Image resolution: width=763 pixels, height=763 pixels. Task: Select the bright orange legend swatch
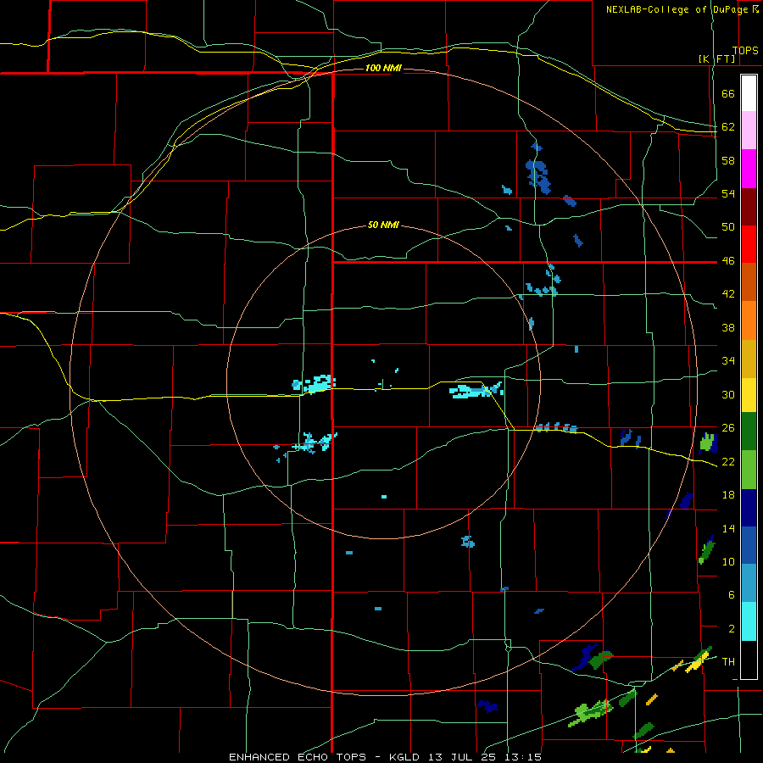coord(749,320)
